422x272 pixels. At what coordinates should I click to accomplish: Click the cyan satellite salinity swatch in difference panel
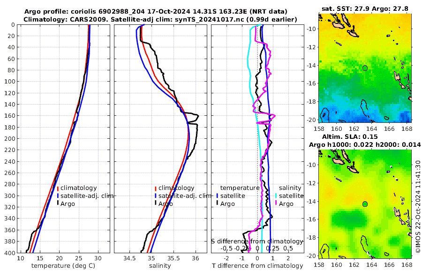pyautogui.click(x=276, y=196)
